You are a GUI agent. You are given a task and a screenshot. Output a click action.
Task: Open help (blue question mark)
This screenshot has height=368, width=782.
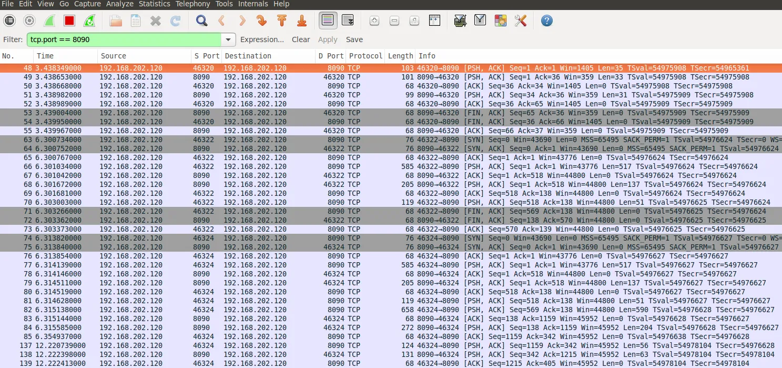[x=547, y=21]
